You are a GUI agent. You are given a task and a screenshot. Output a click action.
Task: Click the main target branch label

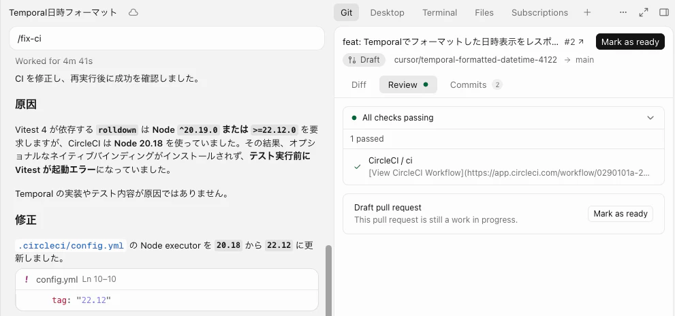pyautogui.click(x=584, y=60)
